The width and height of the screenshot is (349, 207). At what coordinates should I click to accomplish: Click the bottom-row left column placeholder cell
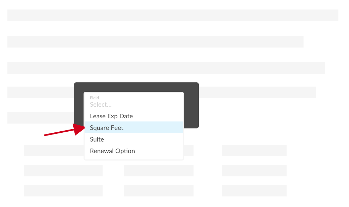click(63, 190)
